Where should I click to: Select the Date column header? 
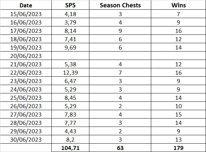point(26,5)
